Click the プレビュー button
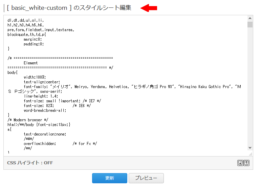The image size is (261, 187). point(146,178)
